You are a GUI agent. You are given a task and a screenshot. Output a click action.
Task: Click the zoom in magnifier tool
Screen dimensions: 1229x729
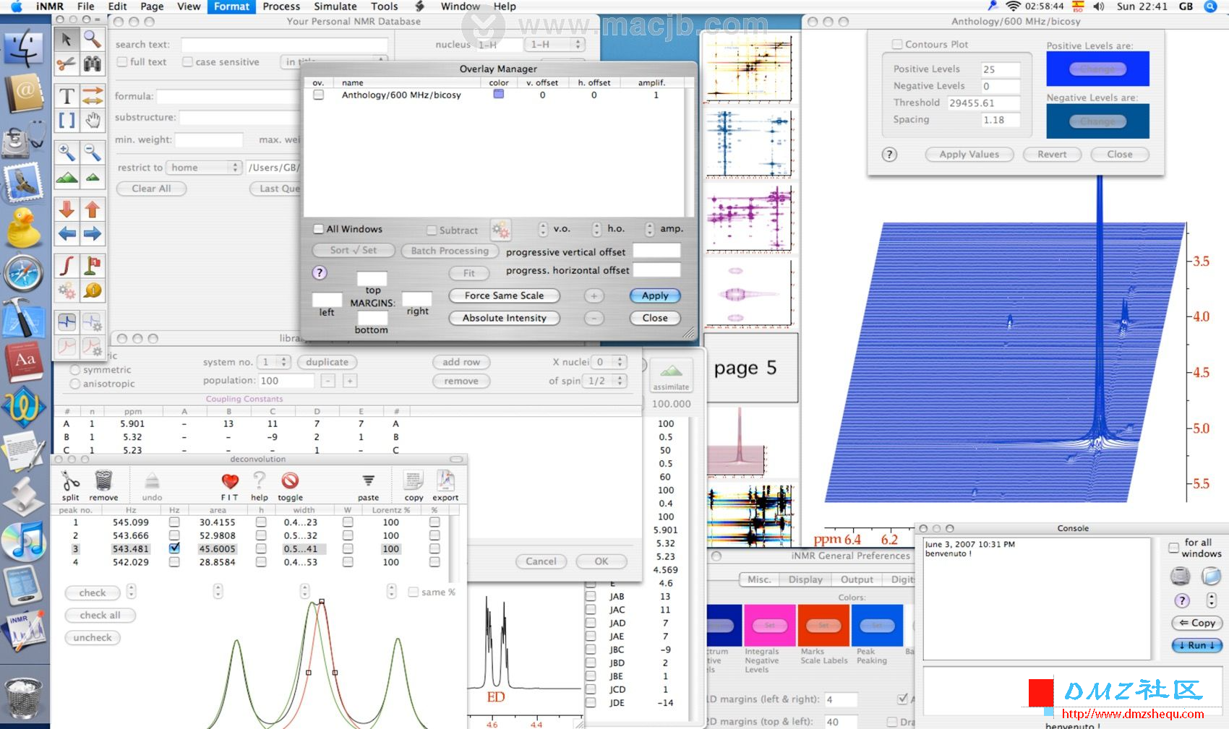(67, 152)
